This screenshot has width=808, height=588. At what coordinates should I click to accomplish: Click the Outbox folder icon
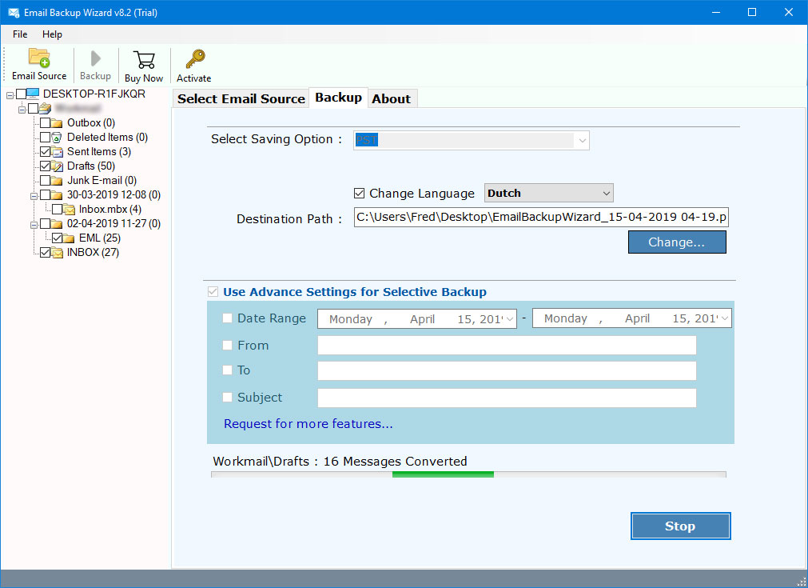(57, 122)
